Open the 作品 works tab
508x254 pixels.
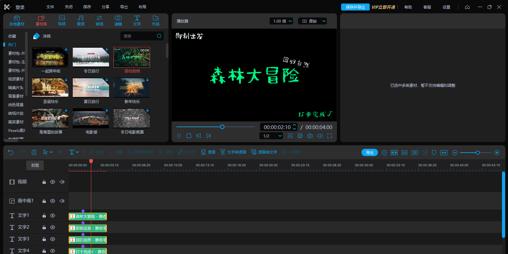pos(156,21)
